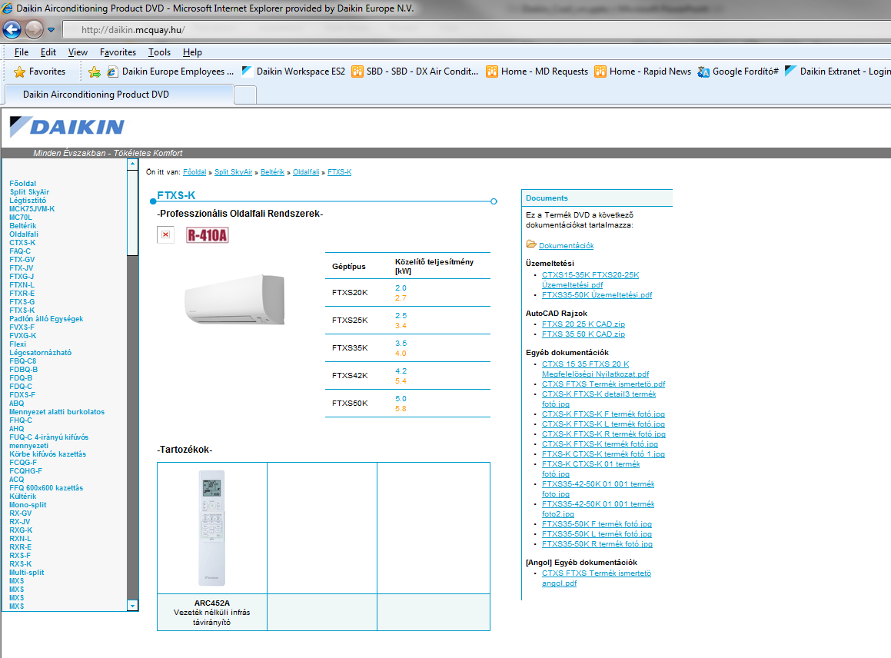Select Mennyezet alatti burkolatos in sidebar
The image size is (891, 658).
tap(57, 412)
